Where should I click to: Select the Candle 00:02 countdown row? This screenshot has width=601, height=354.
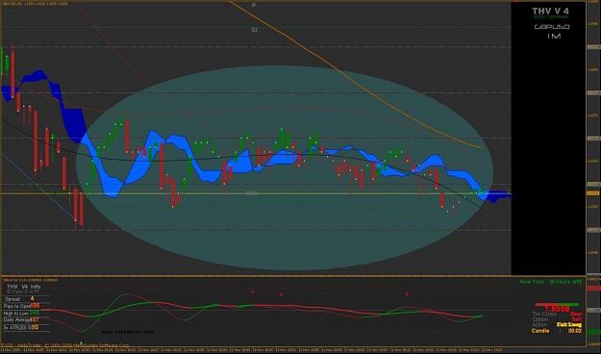tap(557, 331)
